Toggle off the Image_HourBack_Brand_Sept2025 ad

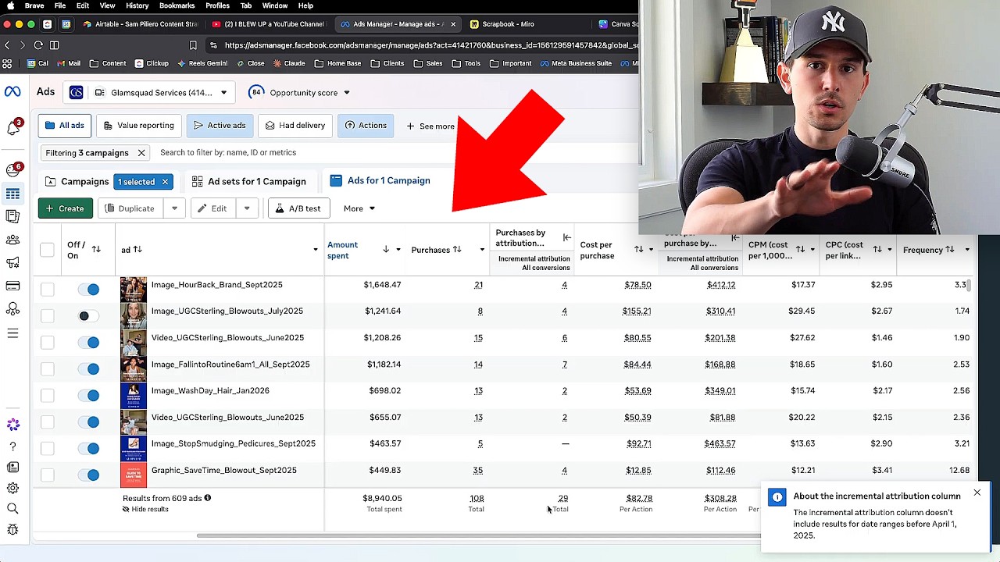88,290
